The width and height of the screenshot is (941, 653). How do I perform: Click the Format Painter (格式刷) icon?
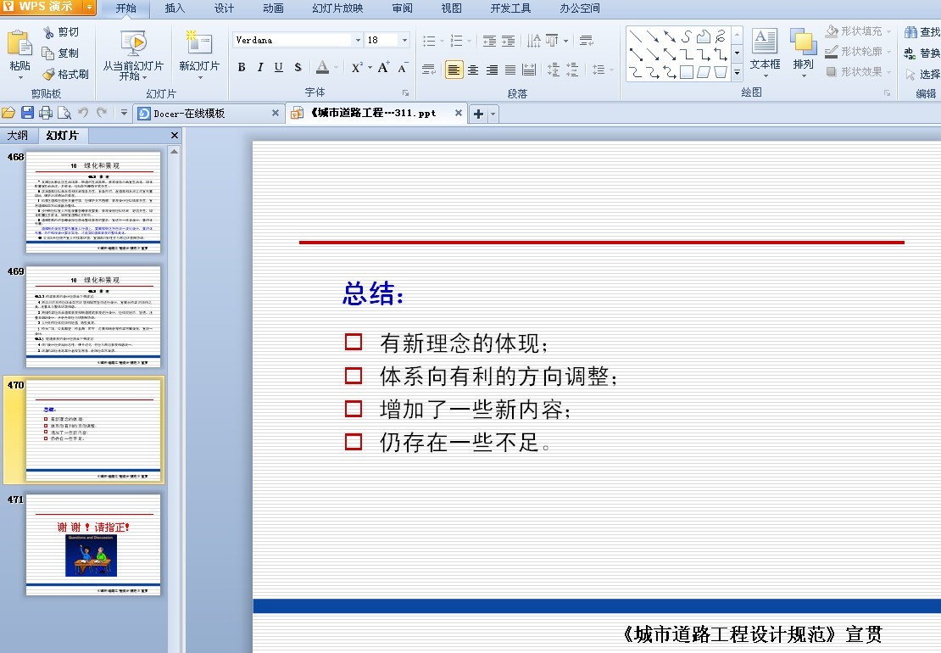(x=49, y=75)
